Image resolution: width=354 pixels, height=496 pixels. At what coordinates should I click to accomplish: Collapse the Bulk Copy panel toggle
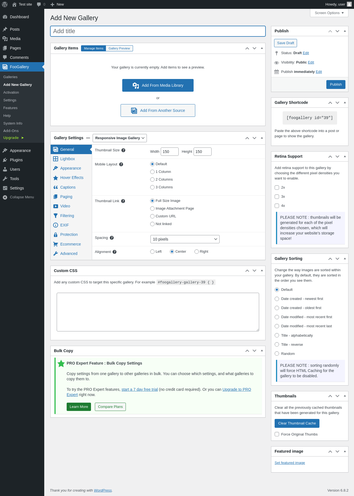(262, 351)
